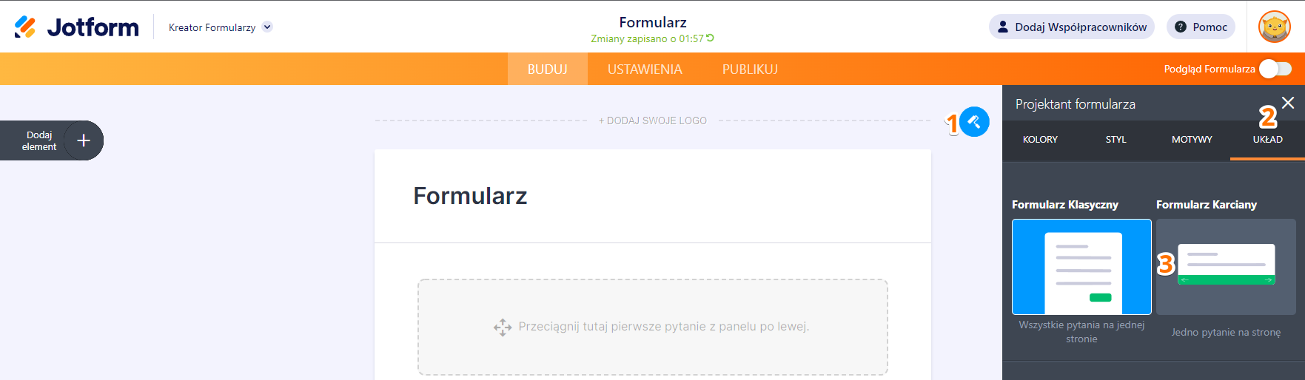Choose the Formularz Karciany layout thumbnail
This screenshot has height=380, width=1305.
[x=1226, y=267]
